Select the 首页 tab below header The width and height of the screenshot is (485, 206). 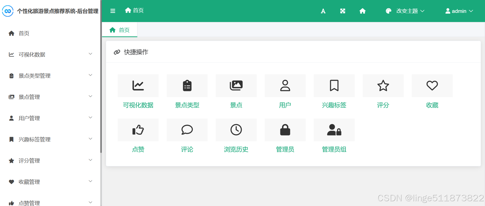pos(119,30)
